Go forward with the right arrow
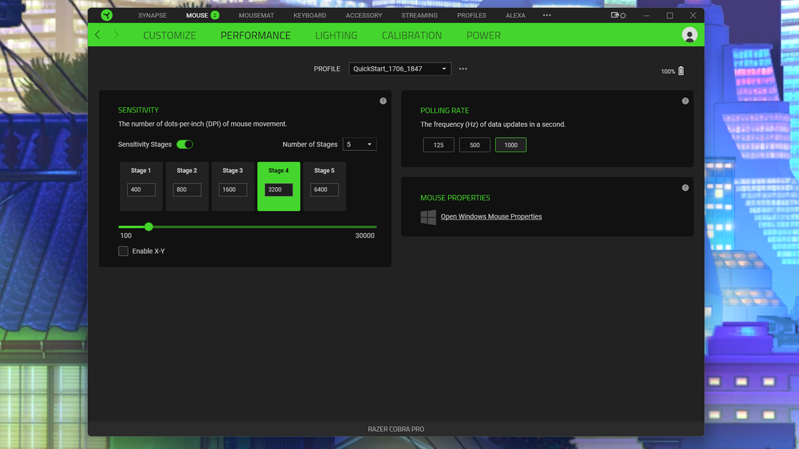The width and height of the screenshot is (799, 449). (116, 35)
